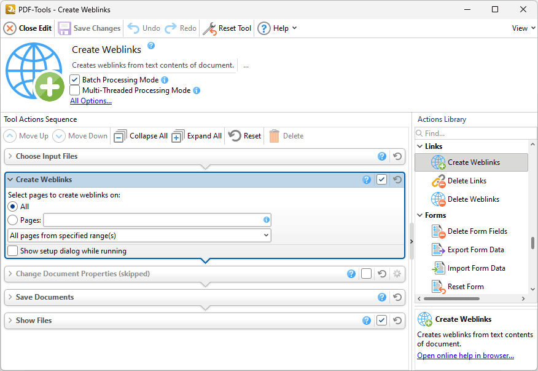Open the View menu
The height and width of the screenshot is (371, 538).
pyautogui.click(x=524, y=28)
